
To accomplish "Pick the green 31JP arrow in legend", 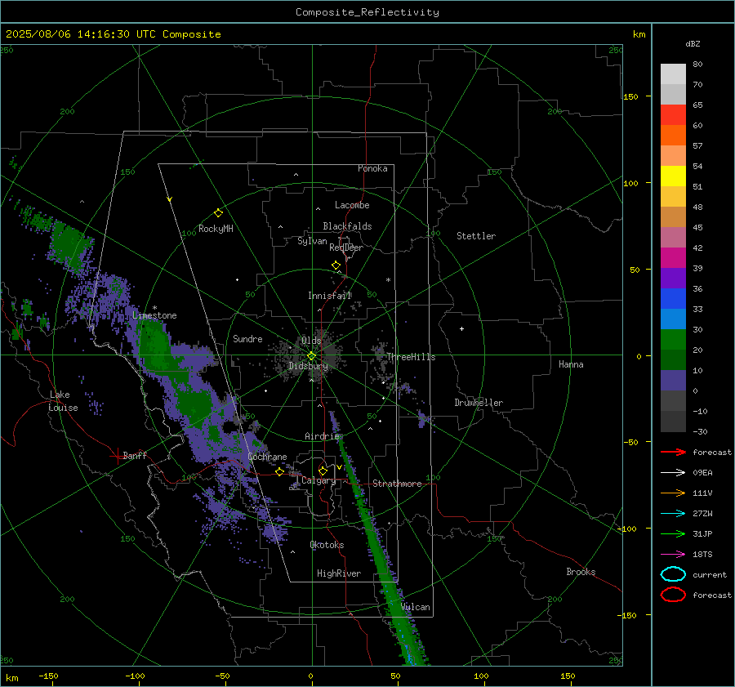I will pos(673,533).
